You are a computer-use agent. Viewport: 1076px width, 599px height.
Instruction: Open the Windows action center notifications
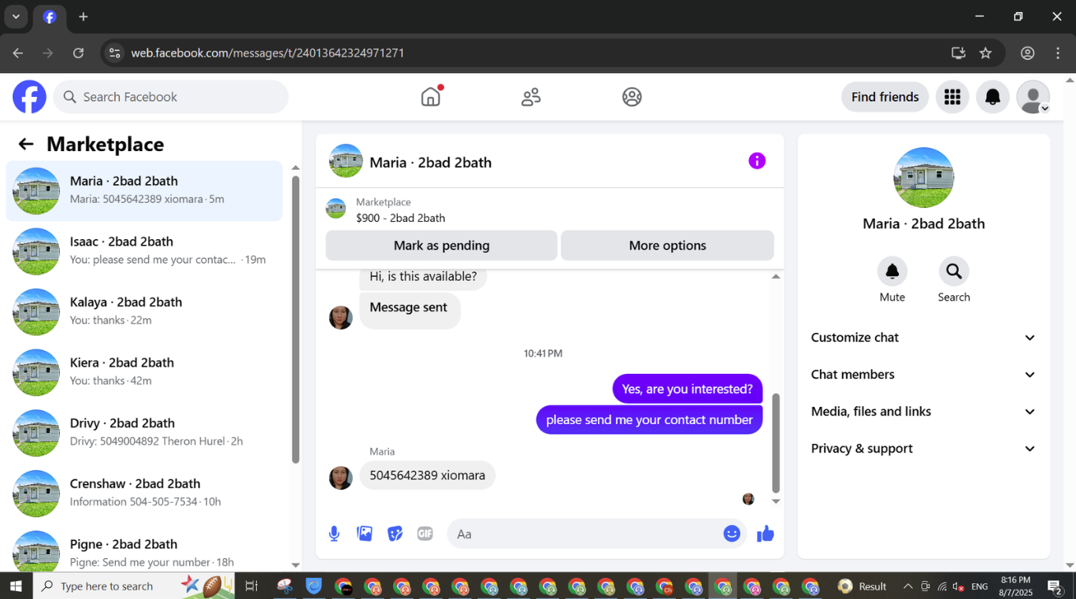pyautogui.click(x=1056, y=586)
